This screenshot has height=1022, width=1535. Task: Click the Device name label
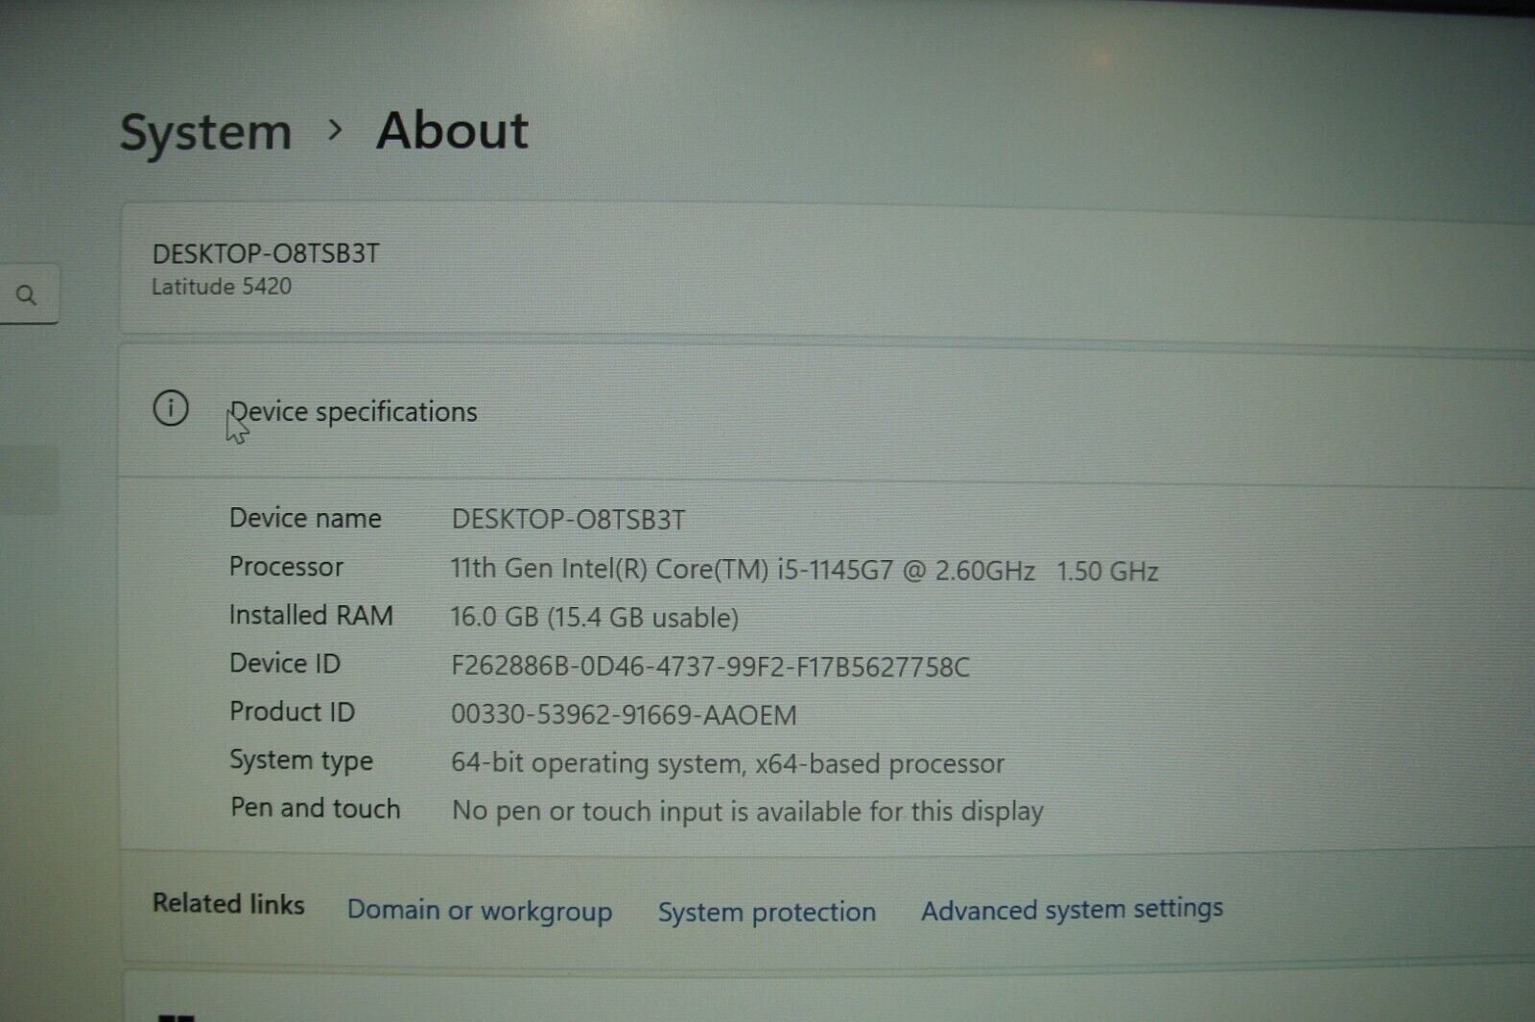(x=305, y=519)
